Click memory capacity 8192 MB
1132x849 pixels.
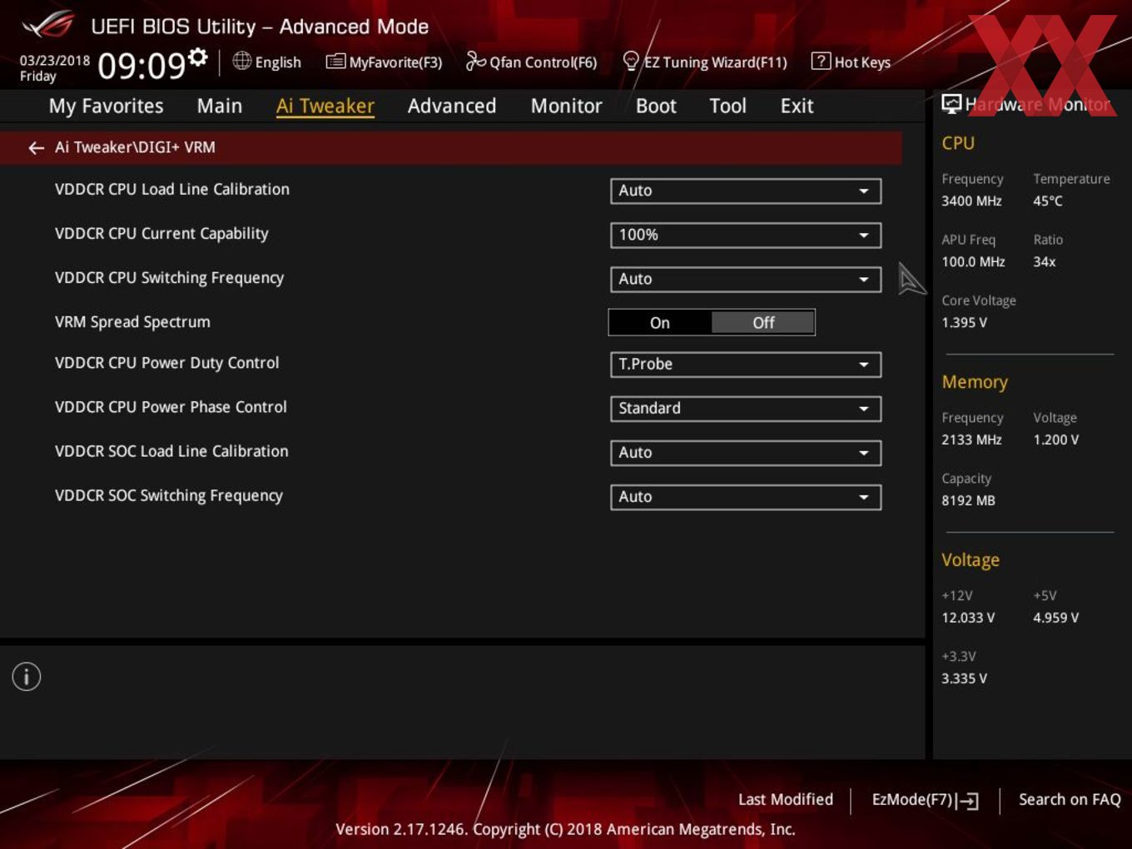(x=968, y=500)
